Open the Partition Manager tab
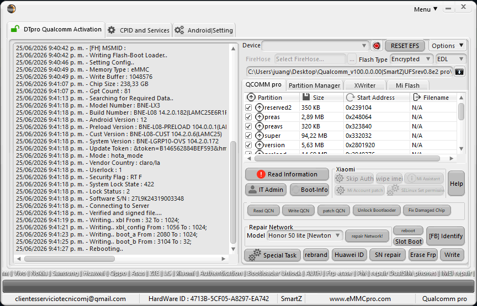 (x=314, y=85)
